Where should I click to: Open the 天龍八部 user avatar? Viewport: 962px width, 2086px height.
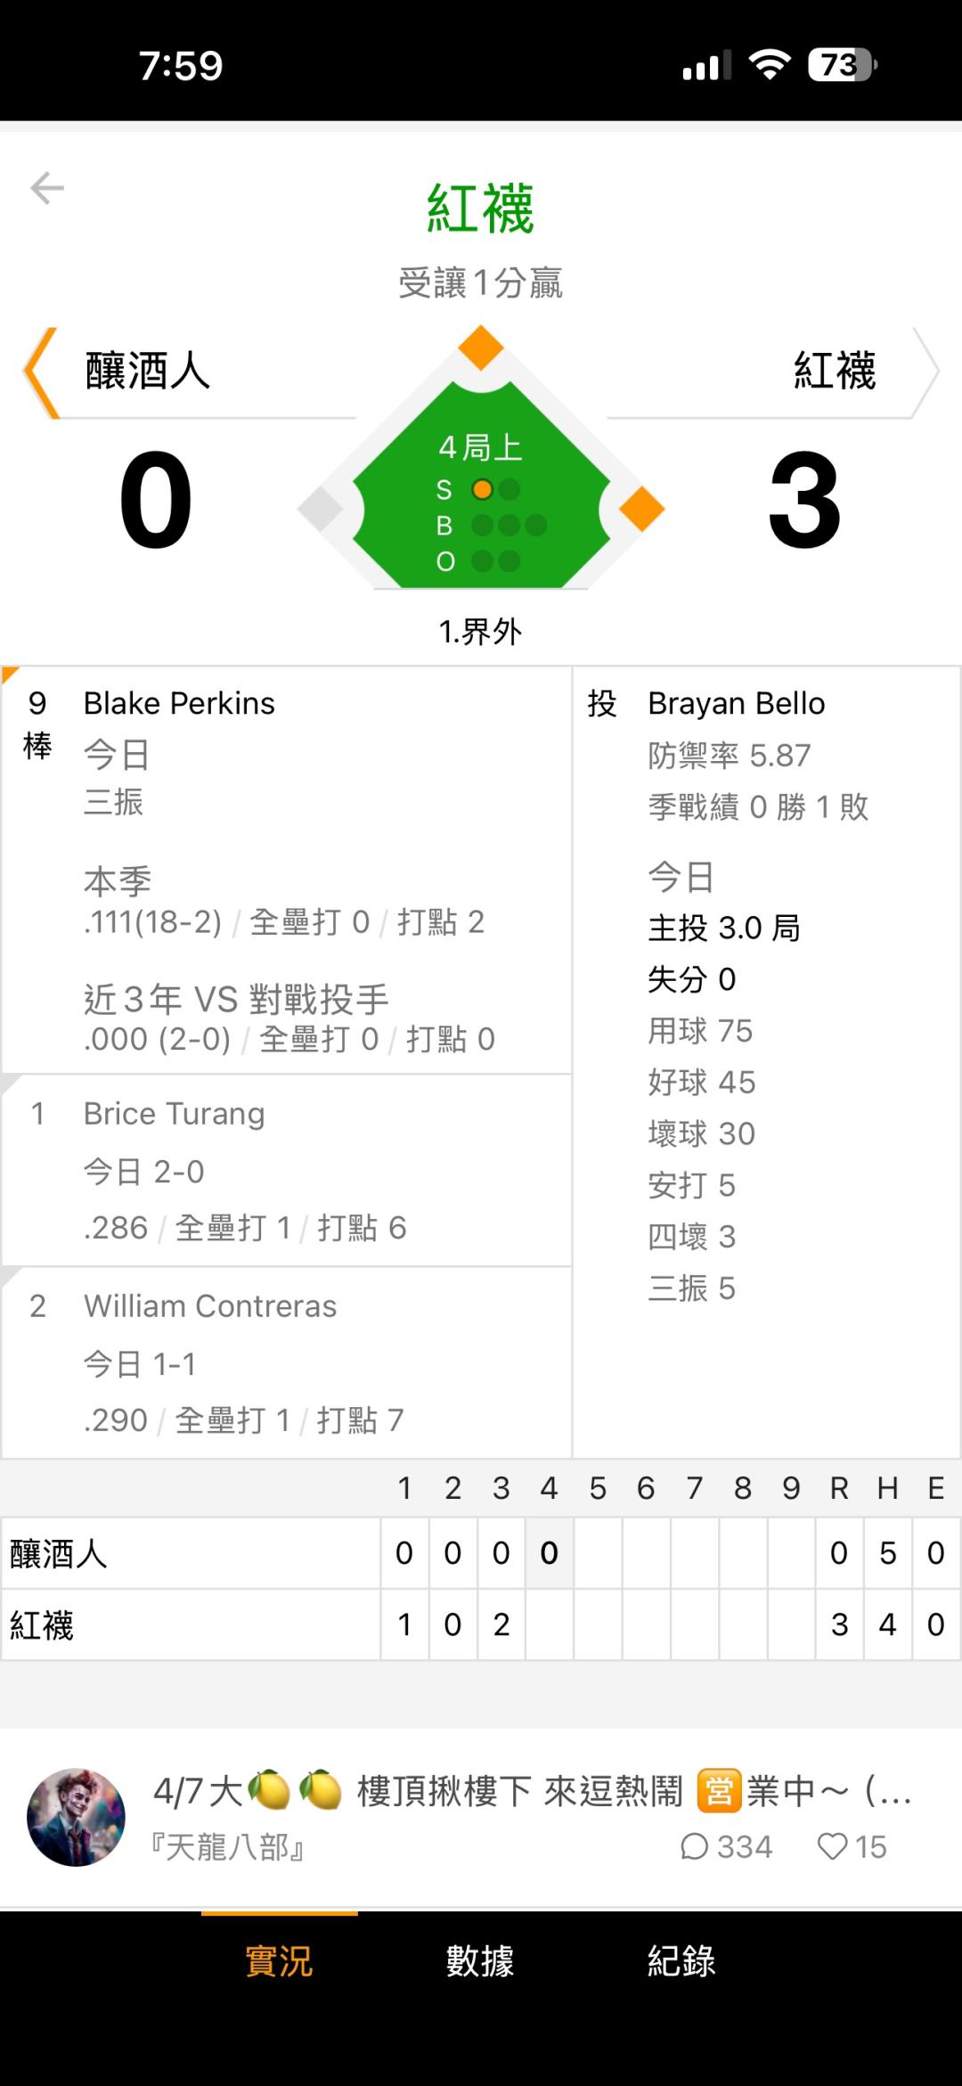[76, 1818]
